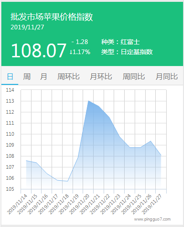Open the www.pingguo7.com link

152,219
